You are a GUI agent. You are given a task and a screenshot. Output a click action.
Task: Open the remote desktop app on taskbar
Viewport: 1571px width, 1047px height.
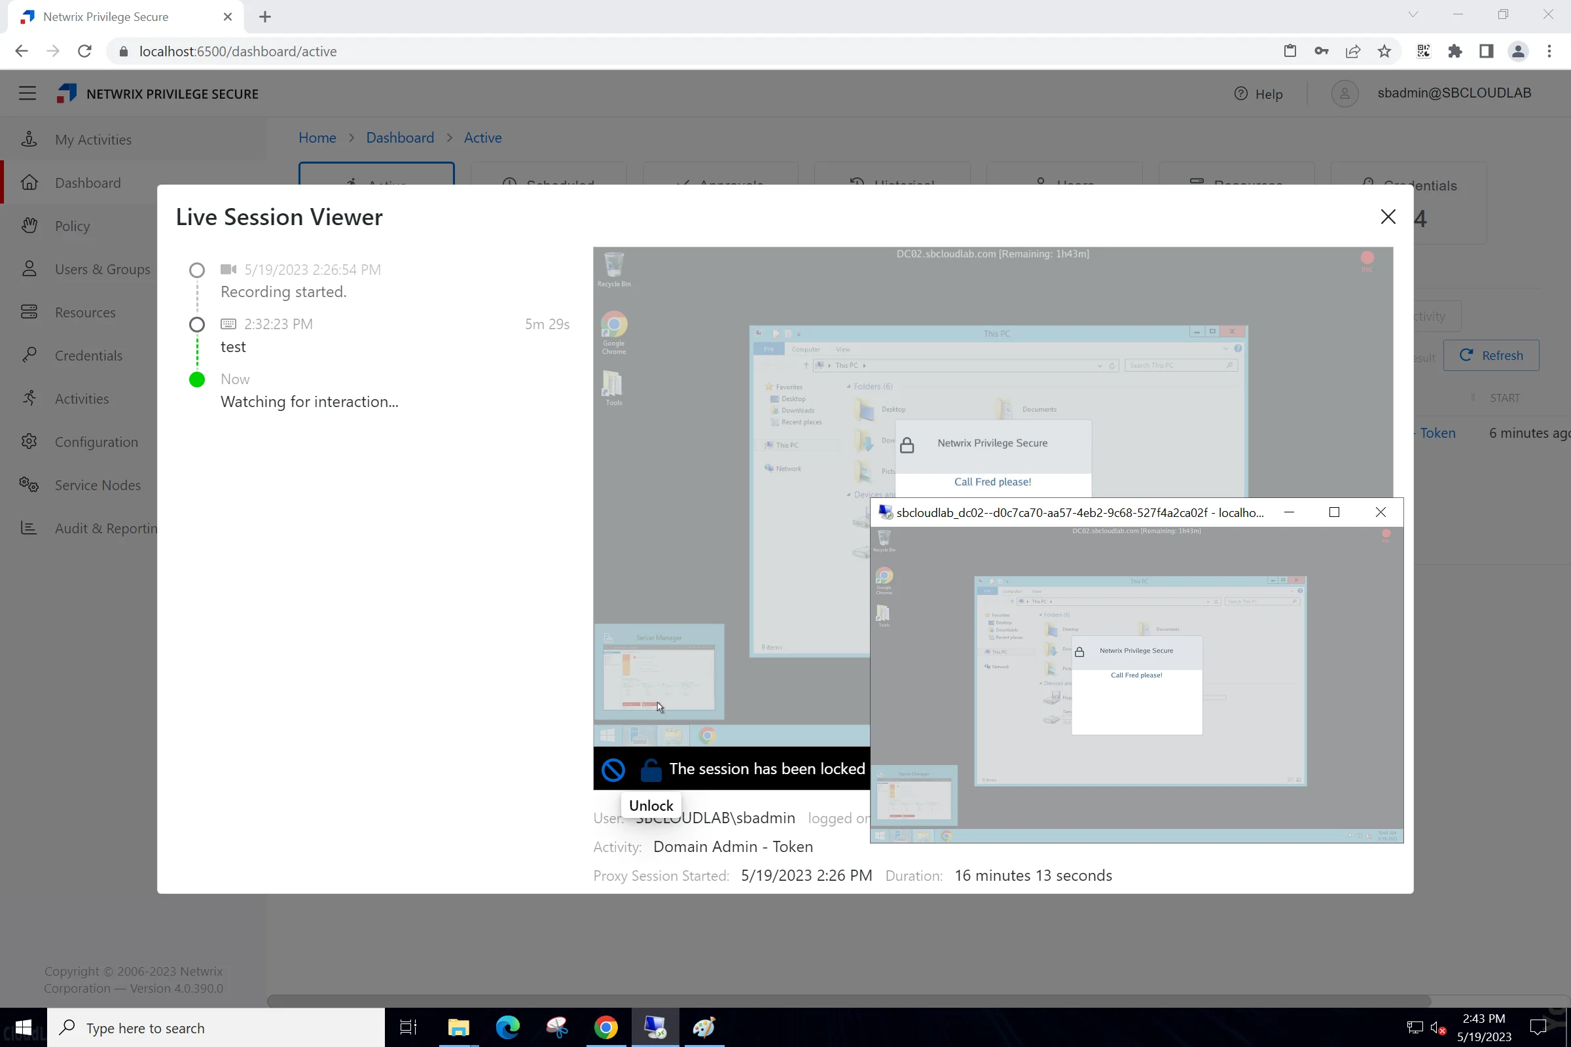[655, 1027]
